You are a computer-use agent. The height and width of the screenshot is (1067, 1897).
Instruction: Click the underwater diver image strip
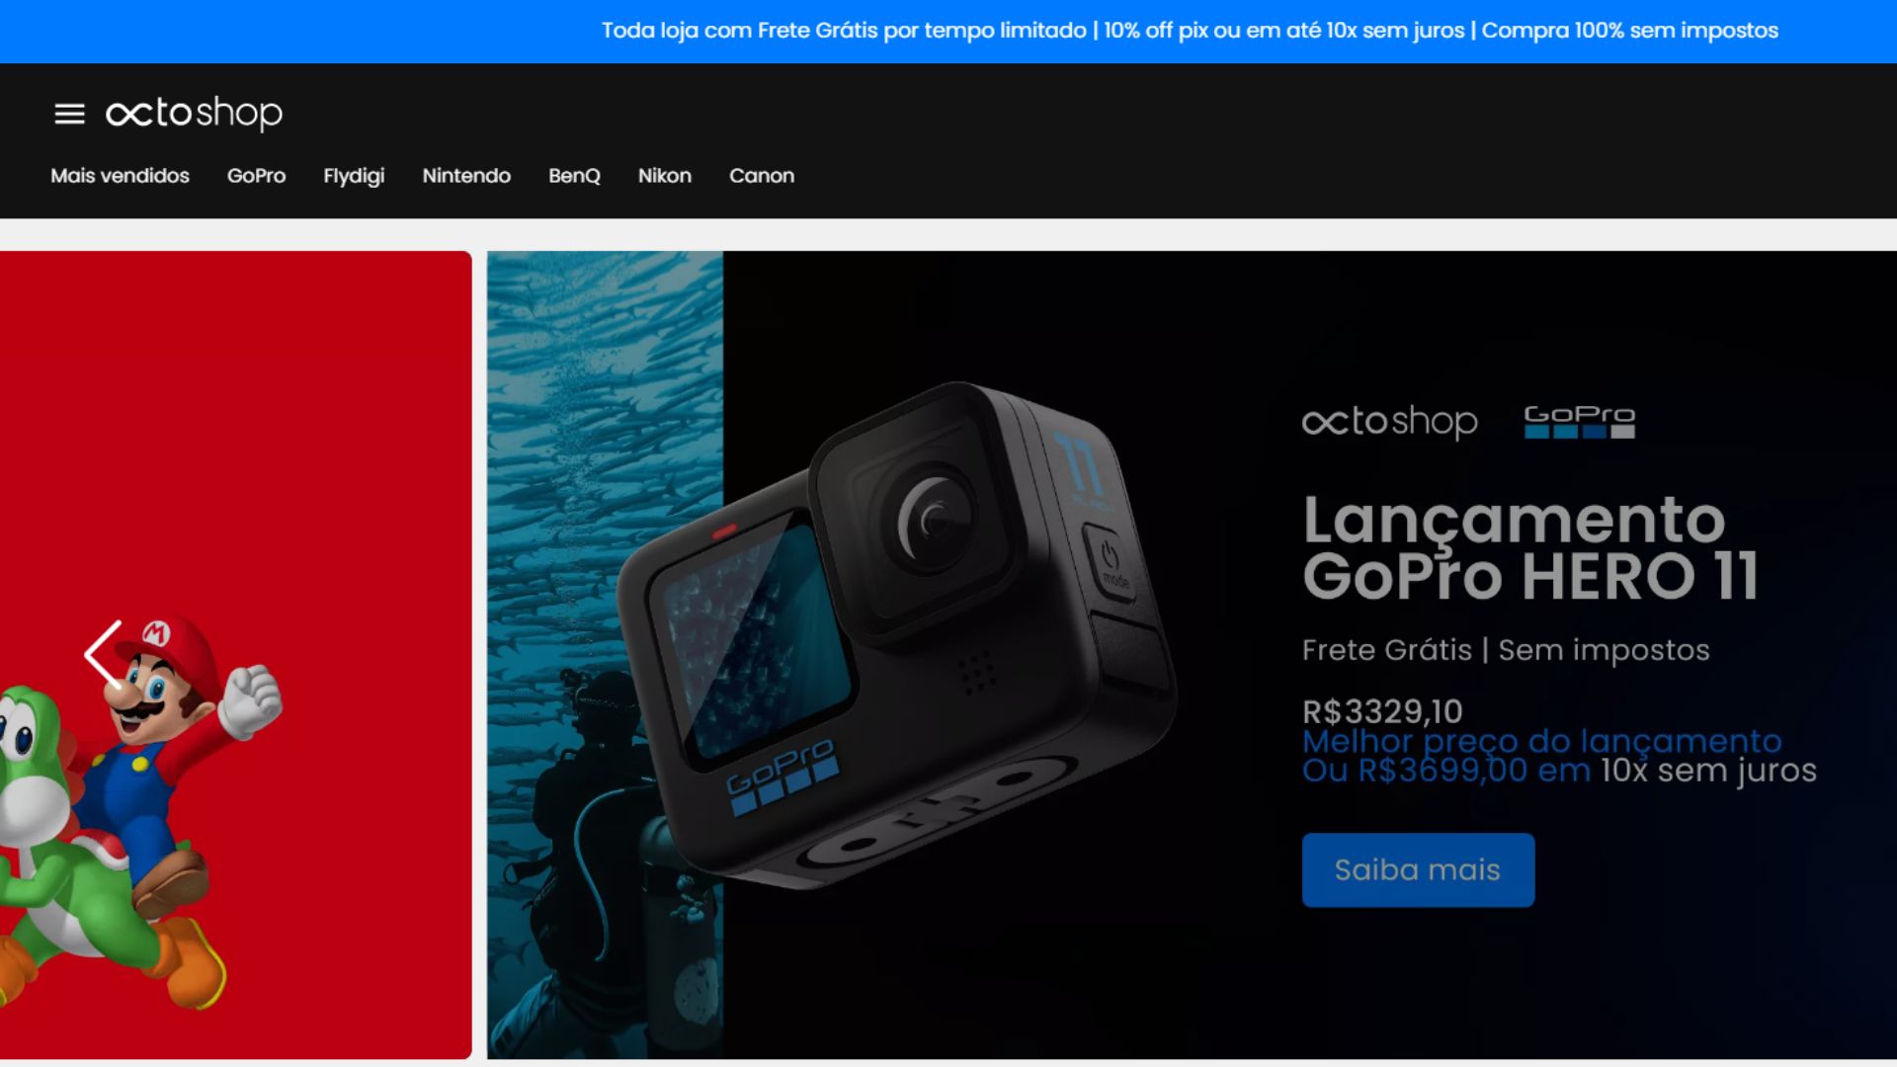(605, 655)
